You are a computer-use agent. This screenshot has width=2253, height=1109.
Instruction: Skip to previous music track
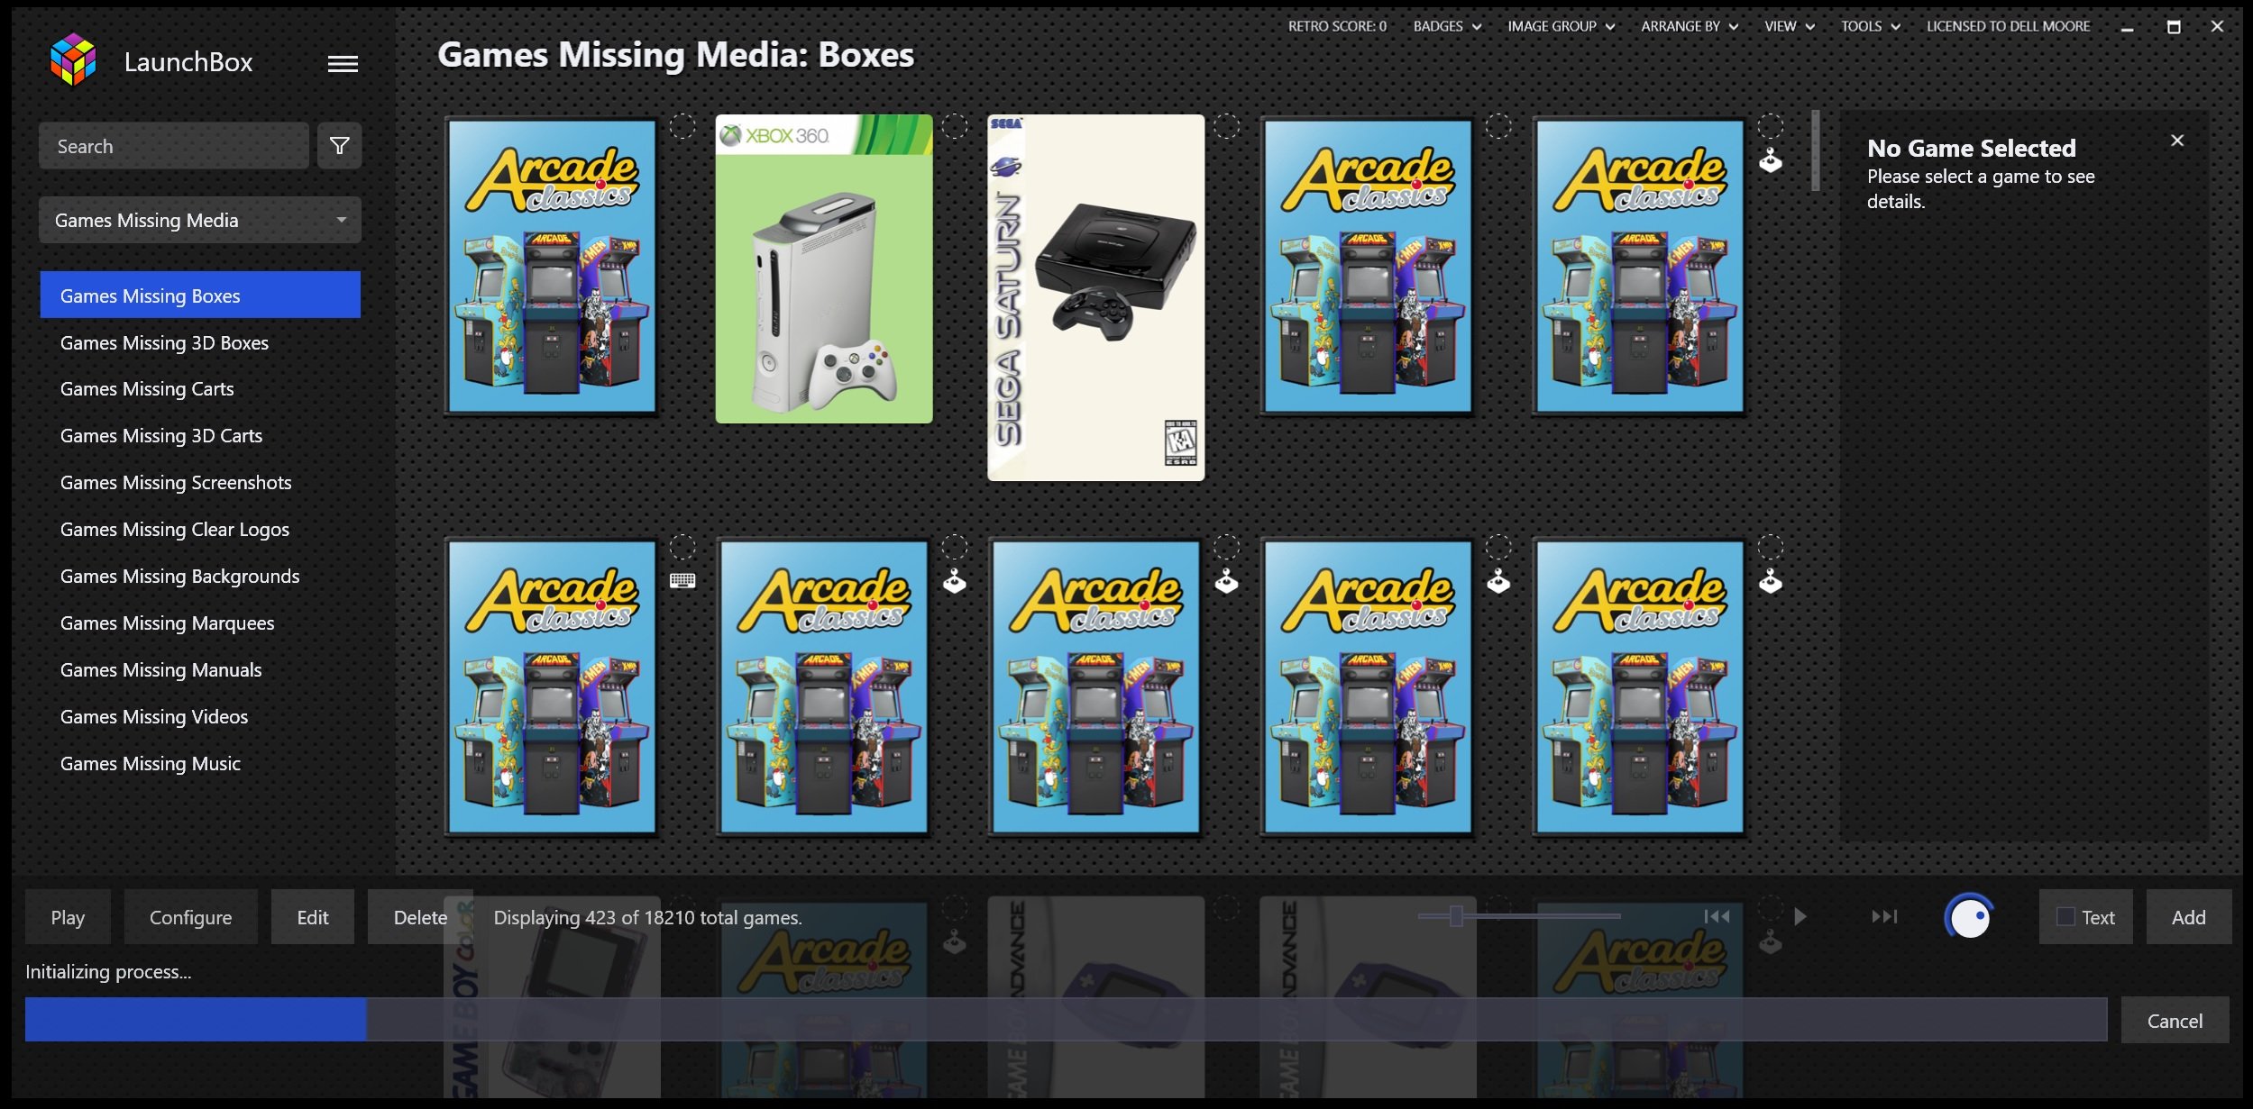click(1717, 916)
